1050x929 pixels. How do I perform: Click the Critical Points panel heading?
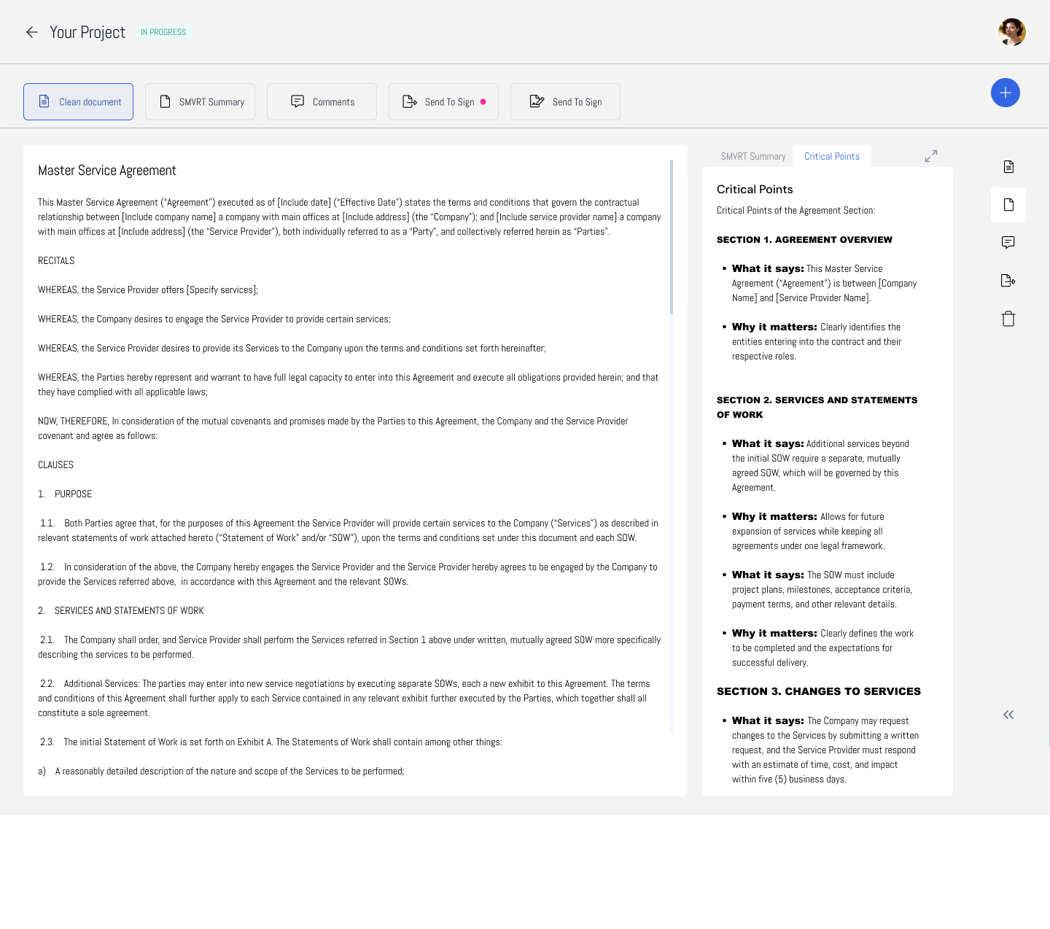pyautogui.click(x=755, y=190)
